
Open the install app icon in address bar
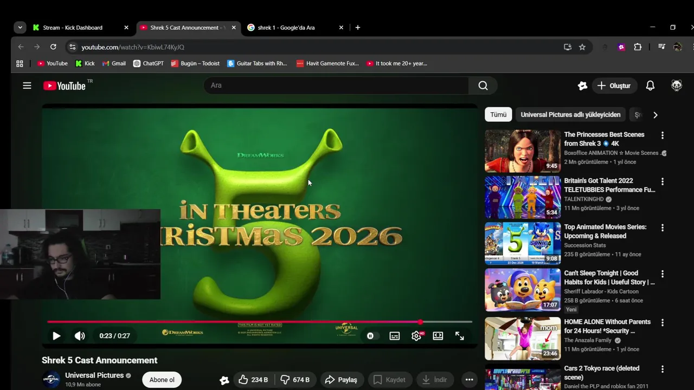(x=568, y=47)
